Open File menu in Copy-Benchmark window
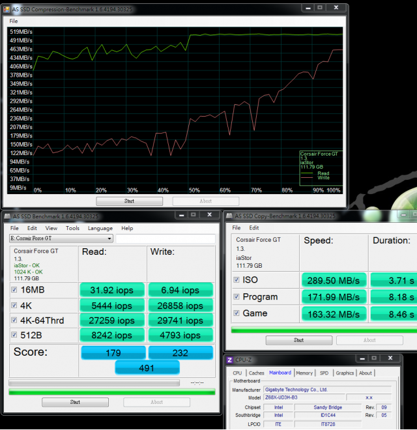The height and width of the screenshot is (430, 417). pyautogui.click(x=237, y=228)
